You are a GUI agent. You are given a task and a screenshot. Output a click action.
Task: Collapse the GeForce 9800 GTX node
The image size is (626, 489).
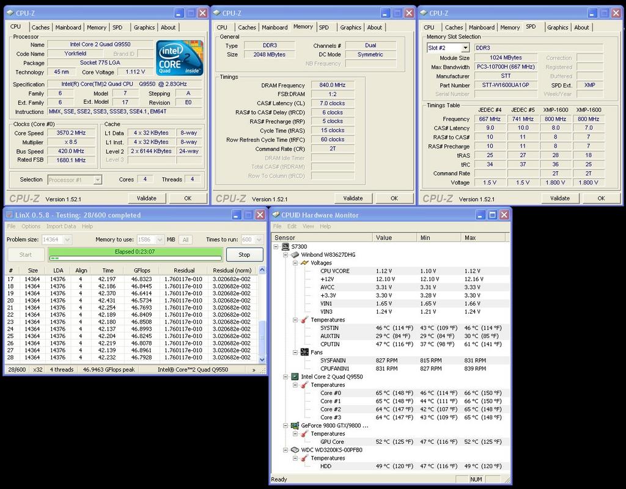(x=285, y=425)
